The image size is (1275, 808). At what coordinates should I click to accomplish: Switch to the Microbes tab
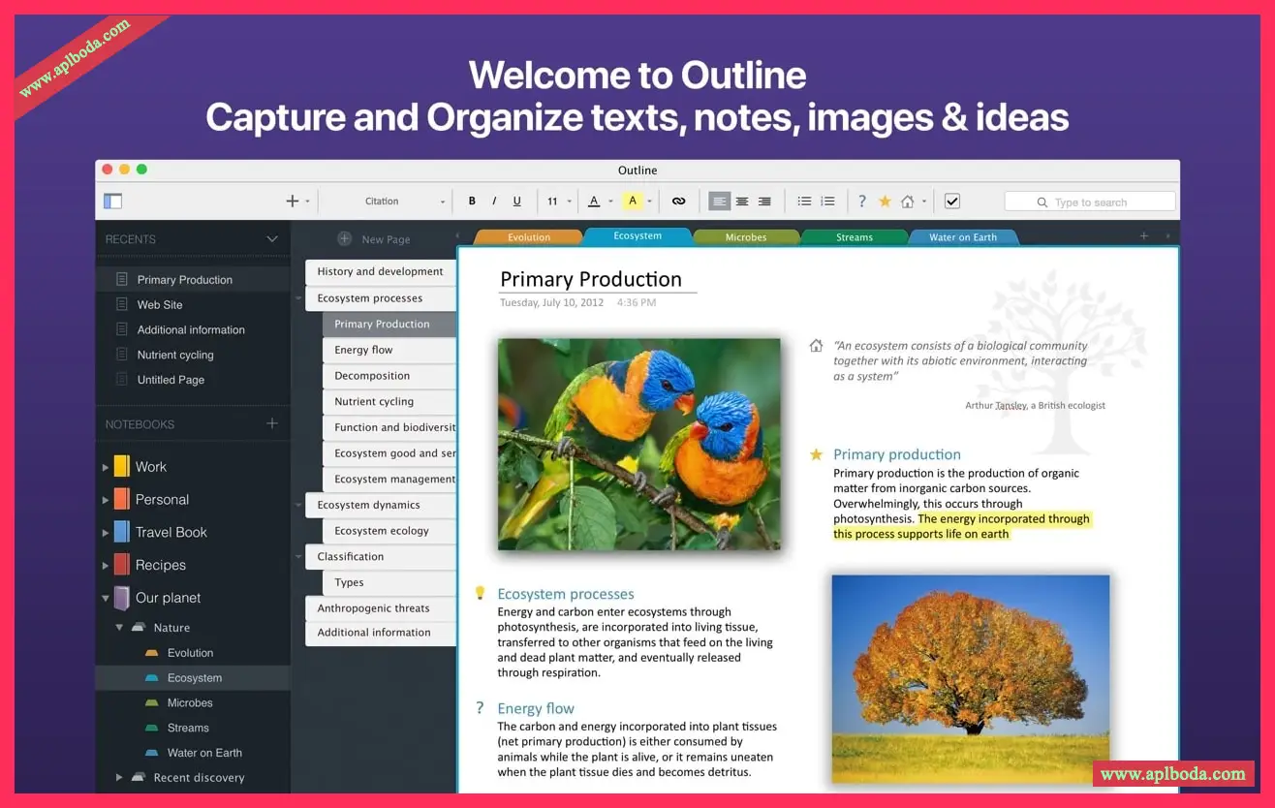(x=746, y=236)
